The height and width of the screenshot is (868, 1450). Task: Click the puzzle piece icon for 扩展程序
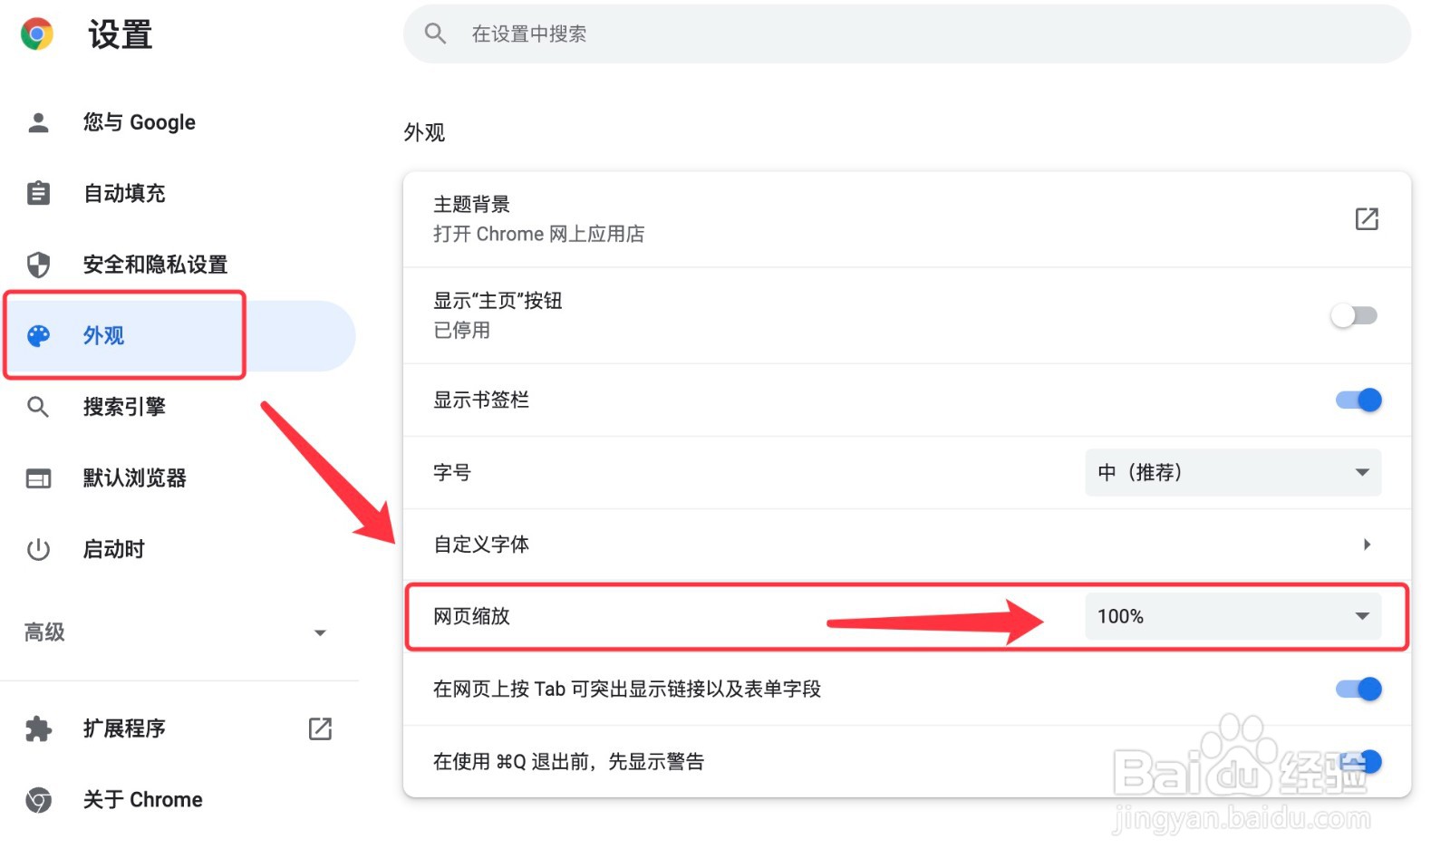pyautogui.click(x=38, y=728)
